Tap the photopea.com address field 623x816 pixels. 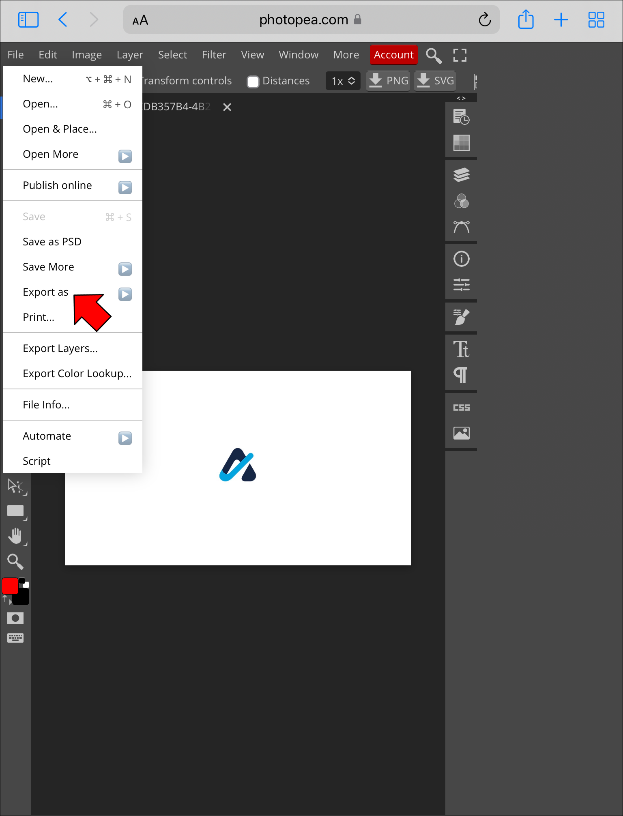pos(311,19)
